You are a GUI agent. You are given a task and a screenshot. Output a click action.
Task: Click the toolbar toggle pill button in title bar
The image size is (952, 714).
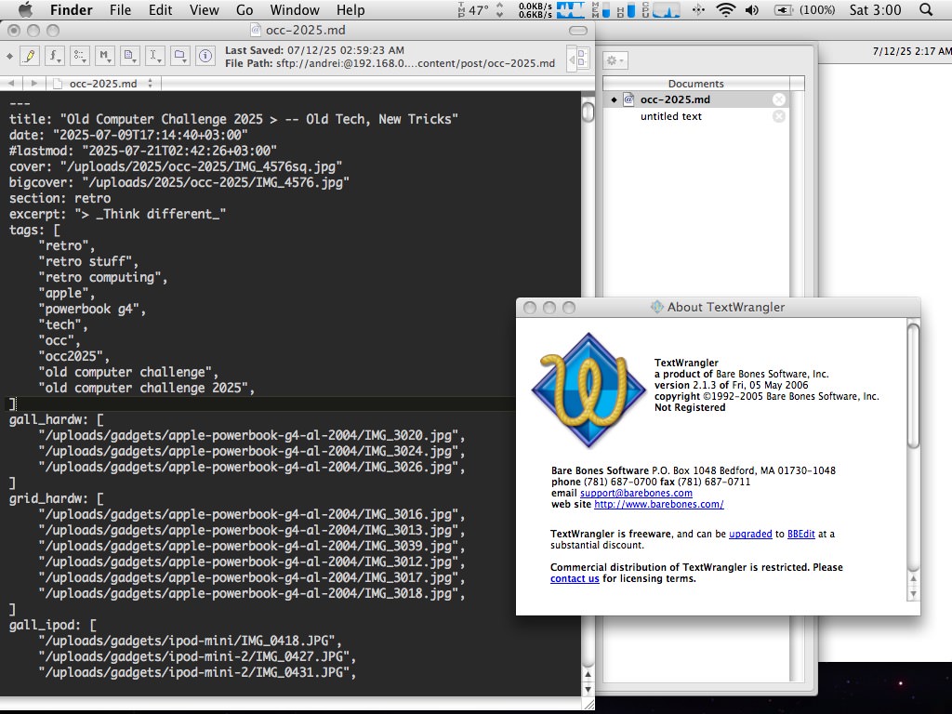pos(578,31)
